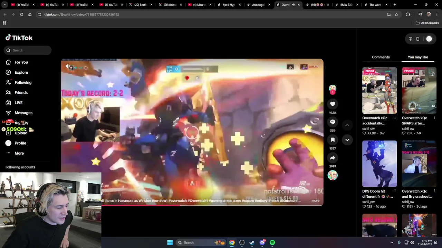Go back in Chrome
The image size is (442, 248).
(x=5, y=14)
